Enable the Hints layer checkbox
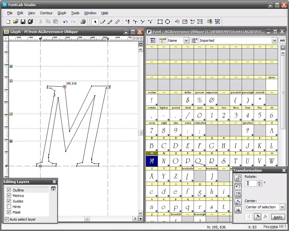This screenshot has height=231, width=289. 9,206
